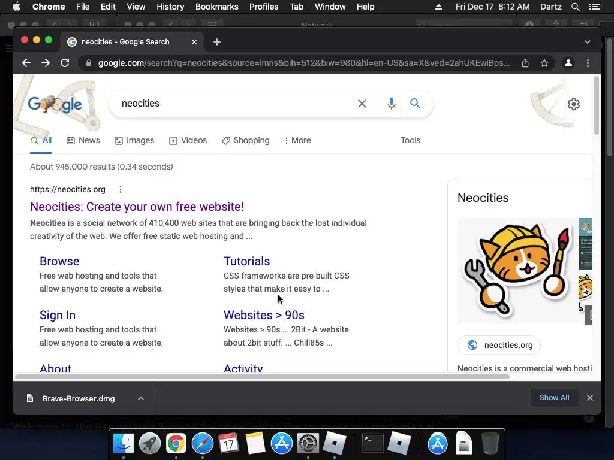Screen dimensions: 614x460
Task: Click the neocities.org button in knowledge panel
Action: (x=499, y=345)
